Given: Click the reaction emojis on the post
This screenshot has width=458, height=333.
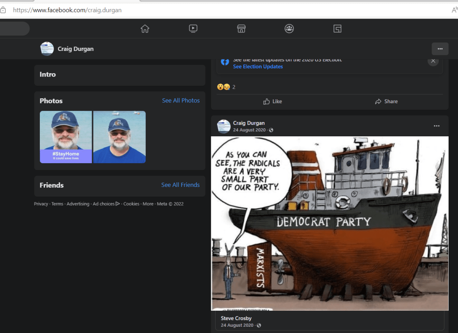Looking at the screenshot, I should (x=223, y=87).
